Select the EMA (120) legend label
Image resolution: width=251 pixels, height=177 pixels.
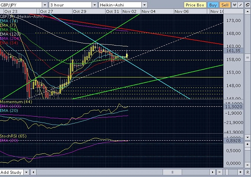[10, 34]
